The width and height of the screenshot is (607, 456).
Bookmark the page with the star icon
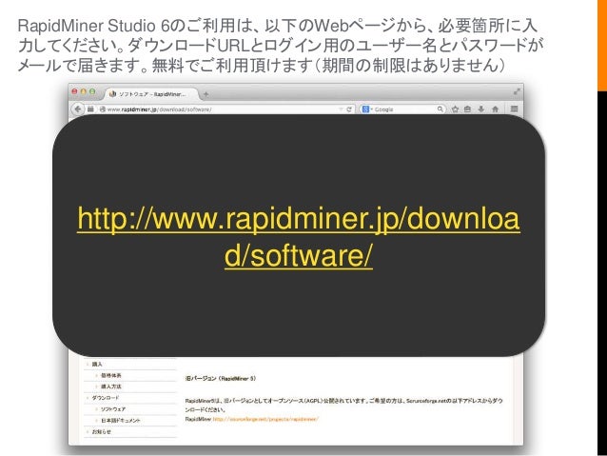(x=455, y=109)
